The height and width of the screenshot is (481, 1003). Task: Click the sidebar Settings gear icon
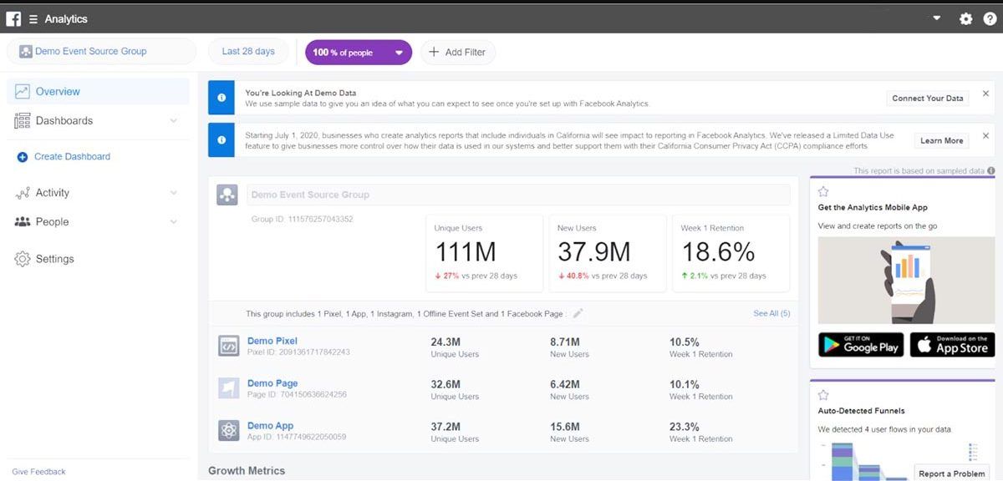click(x=23, y=259)
